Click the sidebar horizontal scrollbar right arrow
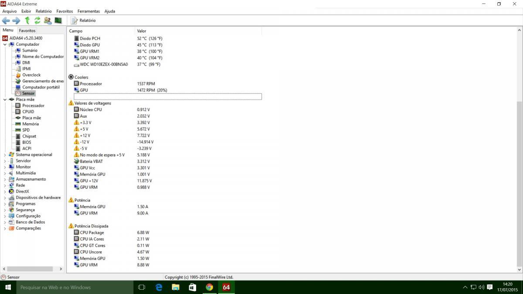 click(x=61, y=269)
